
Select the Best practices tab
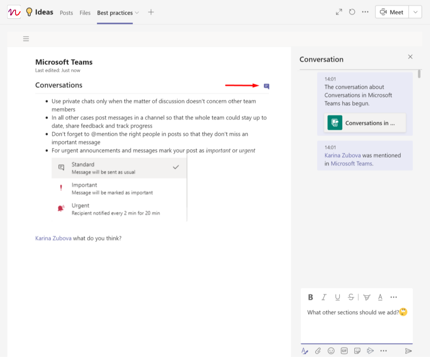(x=115, y=13)
